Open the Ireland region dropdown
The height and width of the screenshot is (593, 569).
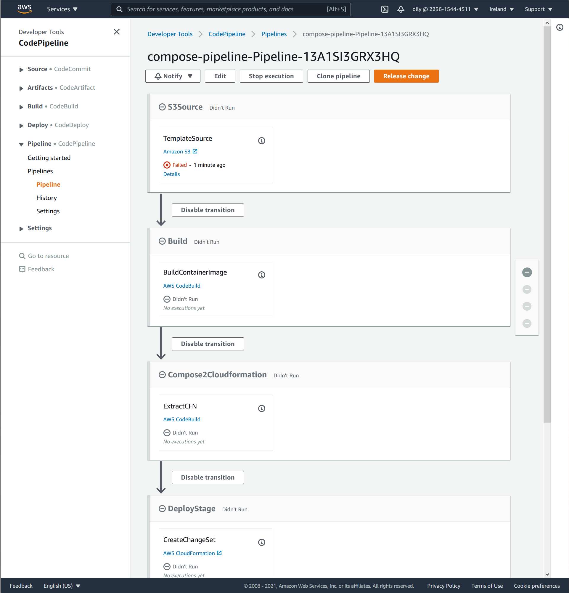tap(501, 9)
